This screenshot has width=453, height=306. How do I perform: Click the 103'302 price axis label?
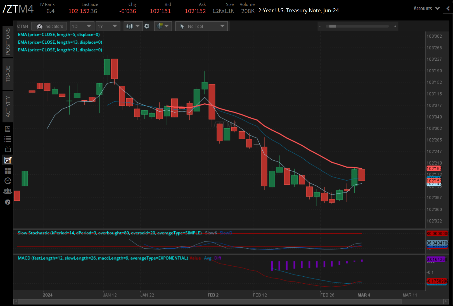434,36
